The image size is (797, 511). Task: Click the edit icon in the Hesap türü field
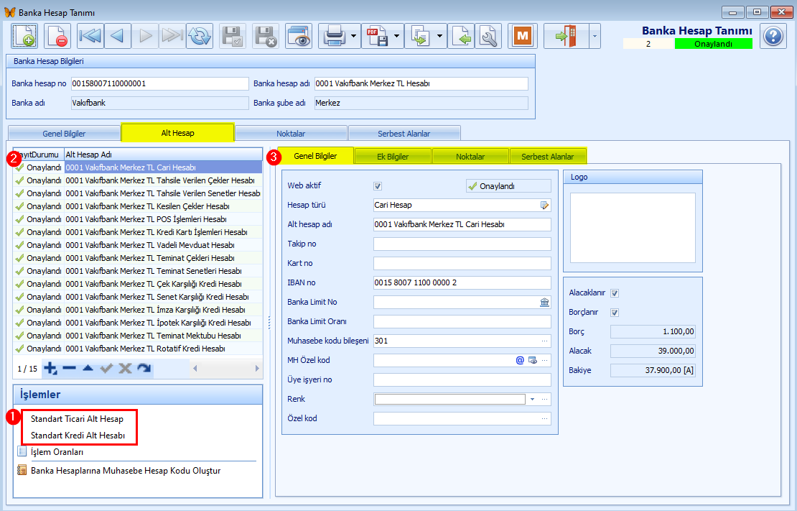[544, 205]
